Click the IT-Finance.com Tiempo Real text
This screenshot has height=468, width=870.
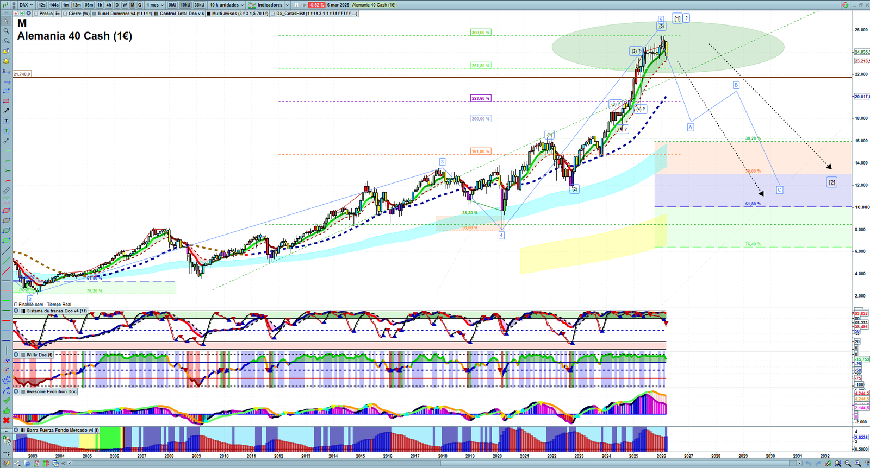pyautogui.click(x=42, y=305)
